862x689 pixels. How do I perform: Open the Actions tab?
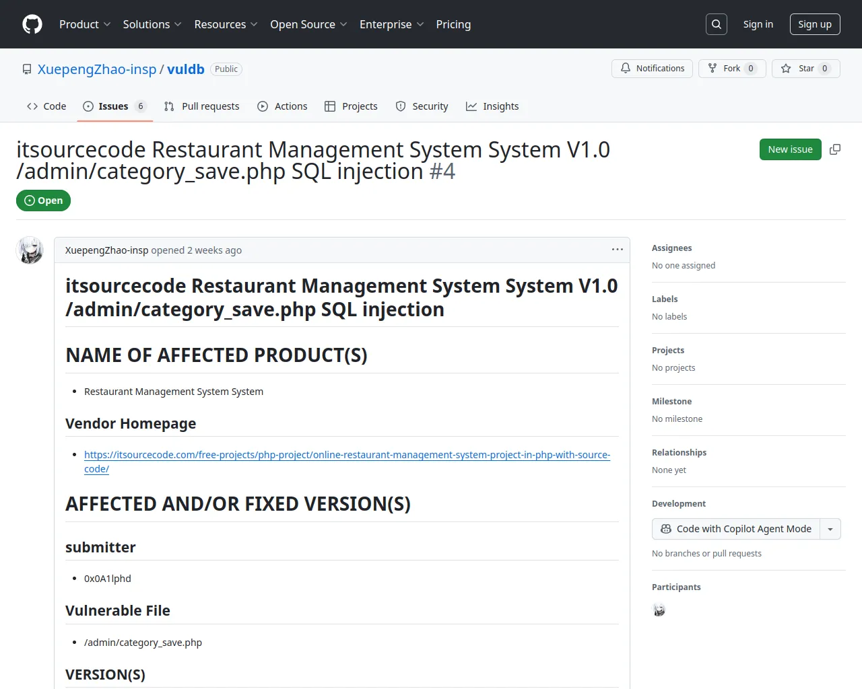(282, 106)
